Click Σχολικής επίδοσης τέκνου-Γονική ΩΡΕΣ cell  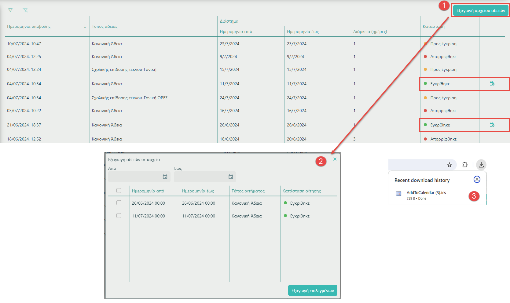pos(130,98)
